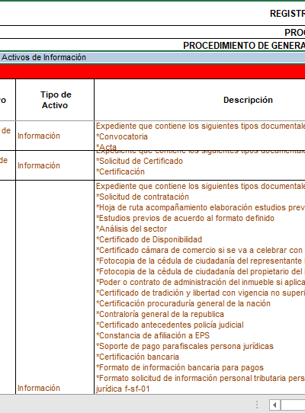305x413 pixels.
Task: Select 'Información' cell beside Convocatoria row
Action: (x=55, y=136)
